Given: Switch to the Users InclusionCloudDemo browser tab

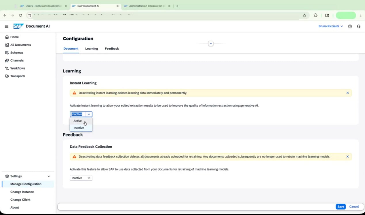Looking at the screenshot, I should tap(43, 6).
